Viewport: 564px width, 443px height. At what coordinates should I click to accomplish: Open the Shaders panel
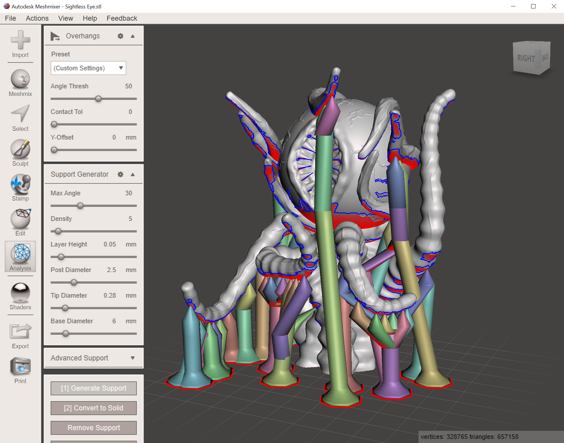[20, 296]
